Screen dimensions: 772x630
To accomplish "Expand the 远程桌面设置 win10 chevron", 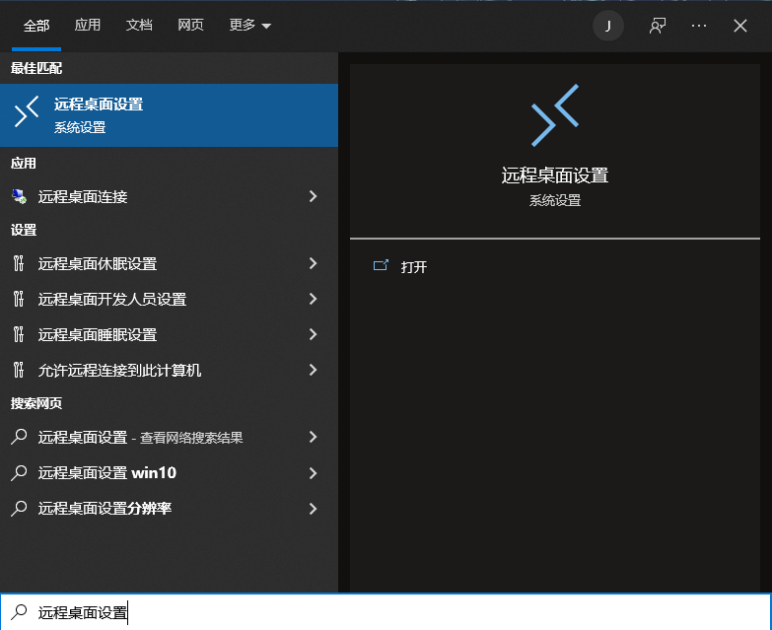I will coord(313,472).
